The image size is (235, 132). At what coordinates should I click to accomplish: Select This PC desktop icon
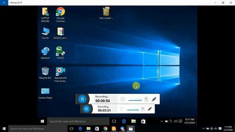45,33
